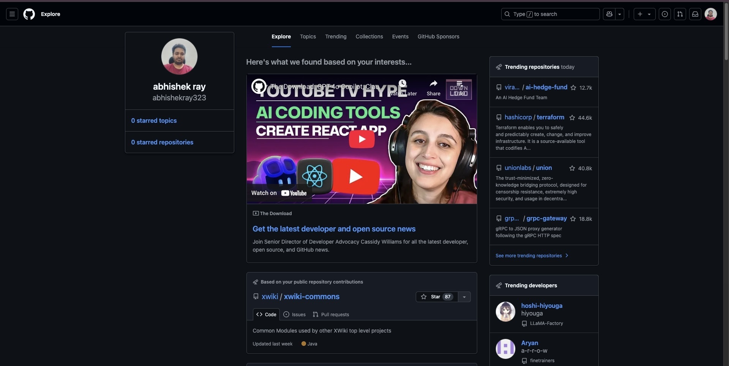Switch to the Trending tab
Screen dimensions: 729x366
pyautogui.click(x=336, y=36)
